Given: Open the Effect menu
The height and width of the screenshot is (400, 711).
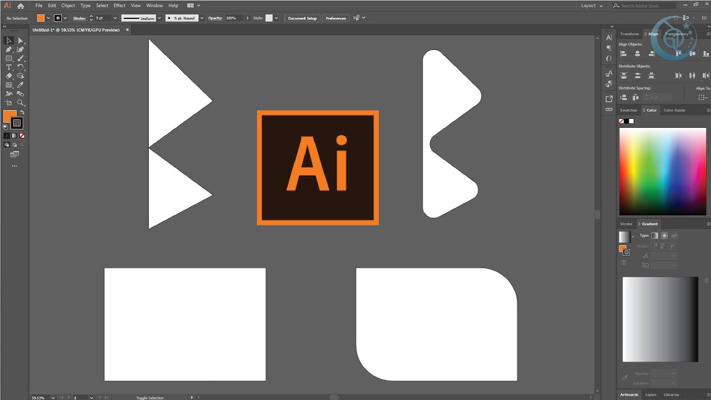Looking at the screenshot, I should (119, 6).
